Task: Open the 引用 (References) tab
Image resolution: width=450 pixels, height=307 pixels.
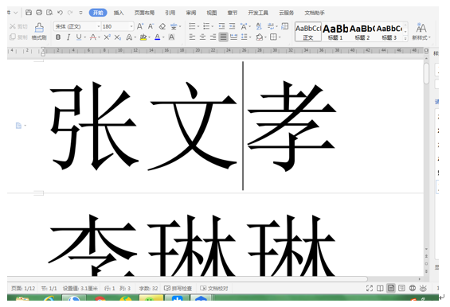Action: point(170,13)
